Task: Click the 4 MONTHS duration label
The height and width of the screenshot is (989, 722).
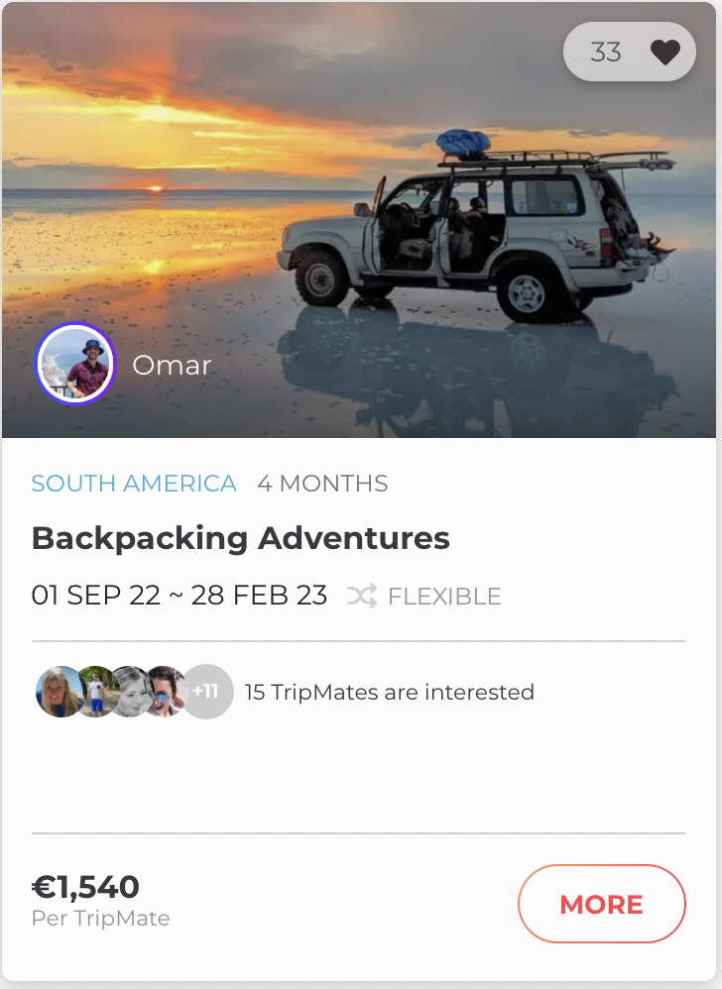Action: coord(322,484)
